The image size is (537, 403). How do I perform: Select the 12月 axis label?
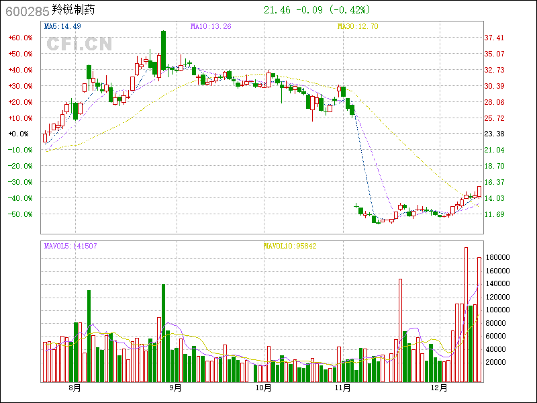(x=439, y=388)
